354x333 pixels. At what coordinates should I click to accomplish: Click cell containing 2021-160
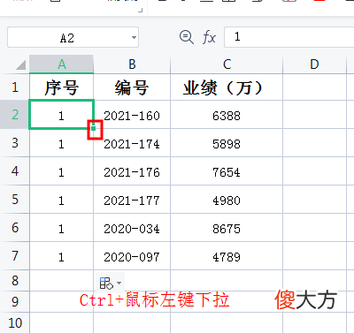(132, 115)
